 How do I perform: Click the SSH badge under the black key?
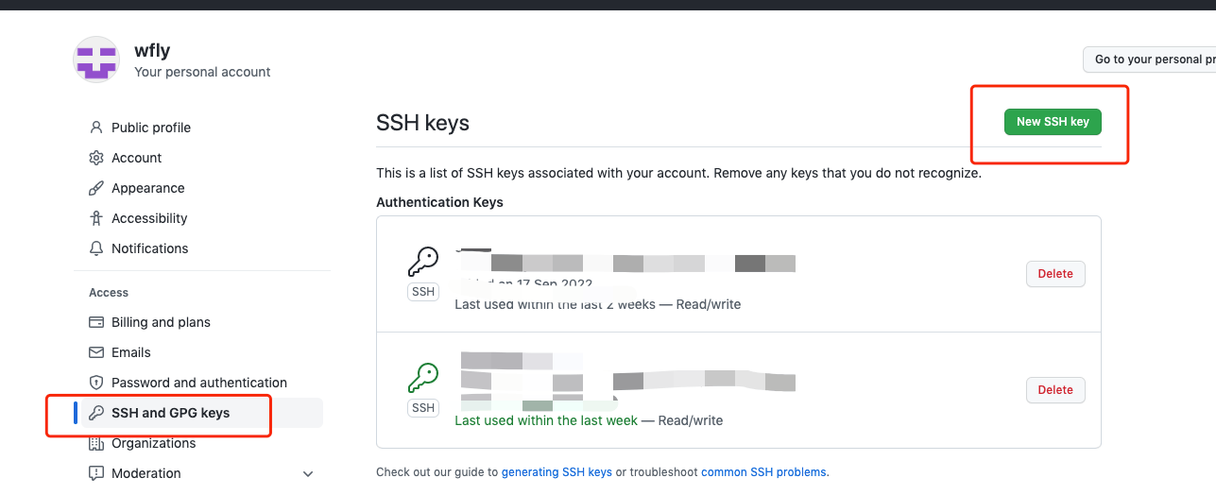[x=423, y=292]
